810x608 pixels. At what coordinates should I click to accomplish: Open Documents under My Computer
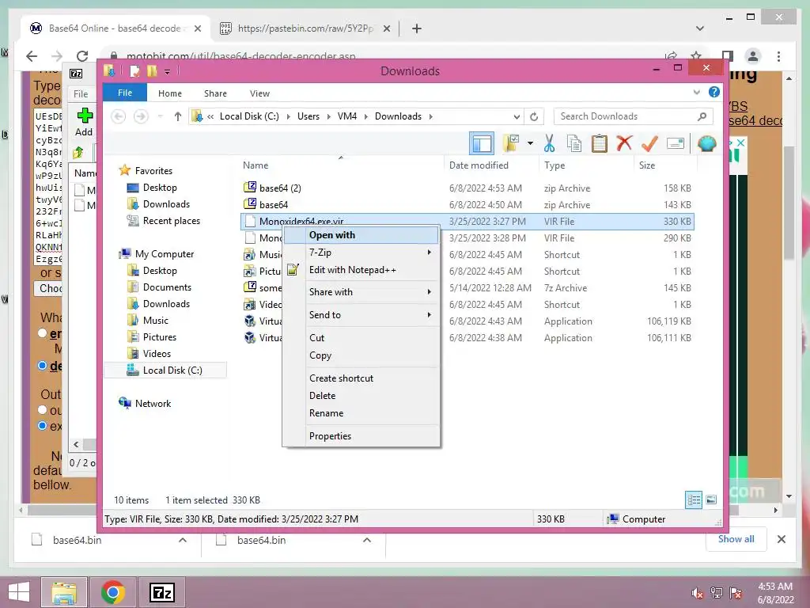(167, 287)
